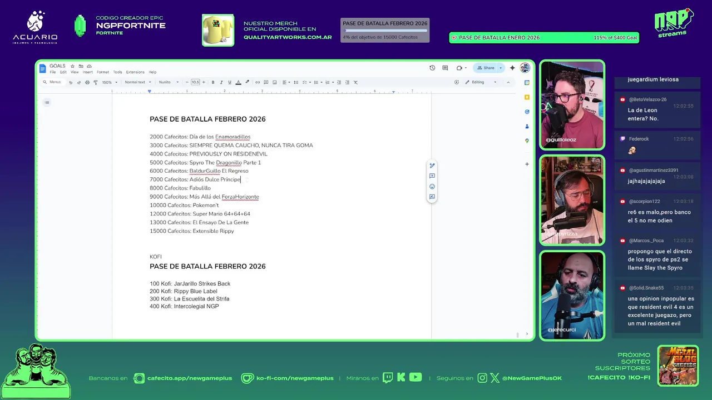The width and height of the screenshot is (712, 400).
Task: Add a comment from the toolbar
Action: pos(266,82)
